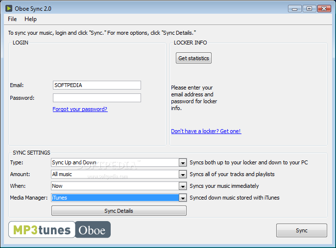The width and height of the screenshot is (336, 248).
Task: Click the 'Email:' label in Login
Action: pyautogui.click(x=17, y=85)
